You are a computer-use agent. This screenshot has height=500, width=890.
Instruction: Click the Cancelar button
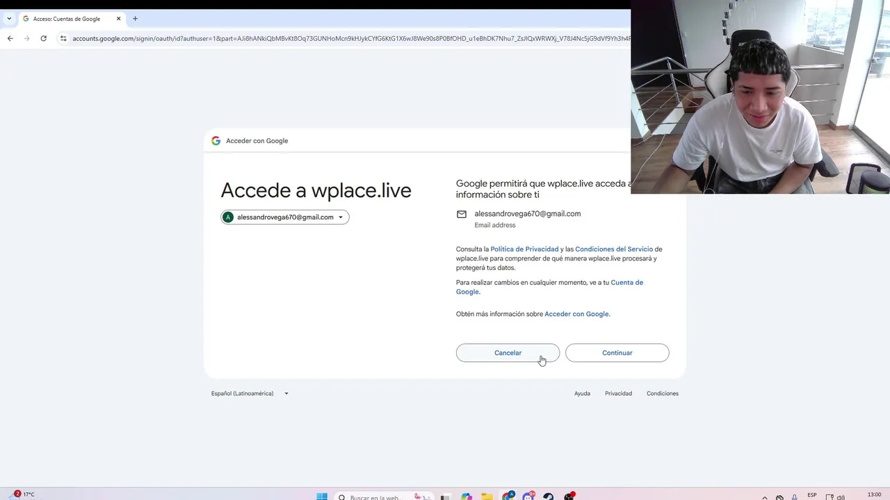[508, 353]
